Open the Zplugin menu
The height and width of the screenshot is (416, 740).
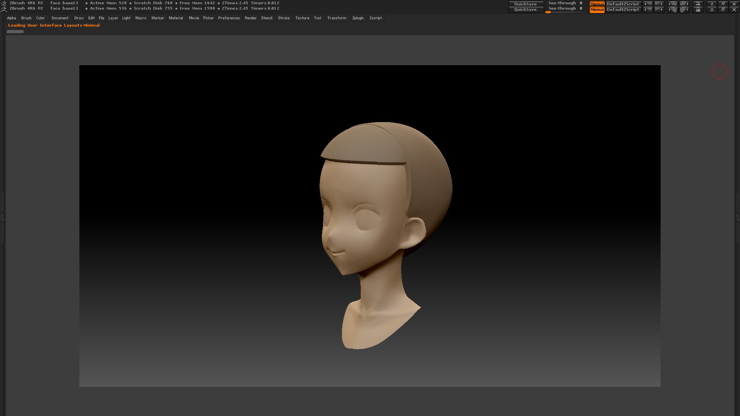tap(358, 18)
